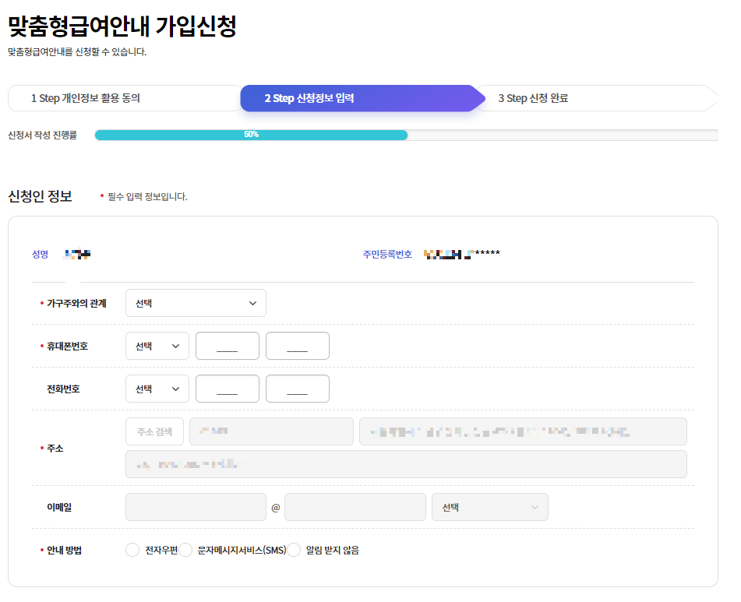Select the 전자우편 notification option
The width and height of the screenshot is (741, 602).
pos(132,549)
